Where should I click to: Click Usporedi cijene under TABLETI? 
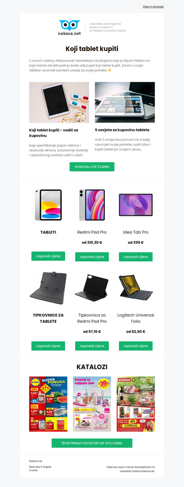pyautogui.click(x=48, y=256)
